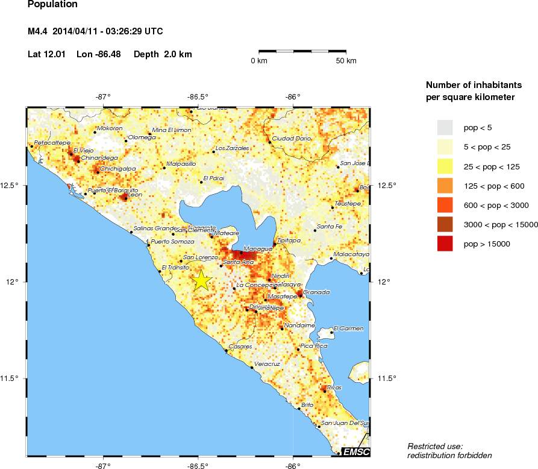Click the M4.4 magnitude heading
The image size is (538, 469).
click(94, 31)
